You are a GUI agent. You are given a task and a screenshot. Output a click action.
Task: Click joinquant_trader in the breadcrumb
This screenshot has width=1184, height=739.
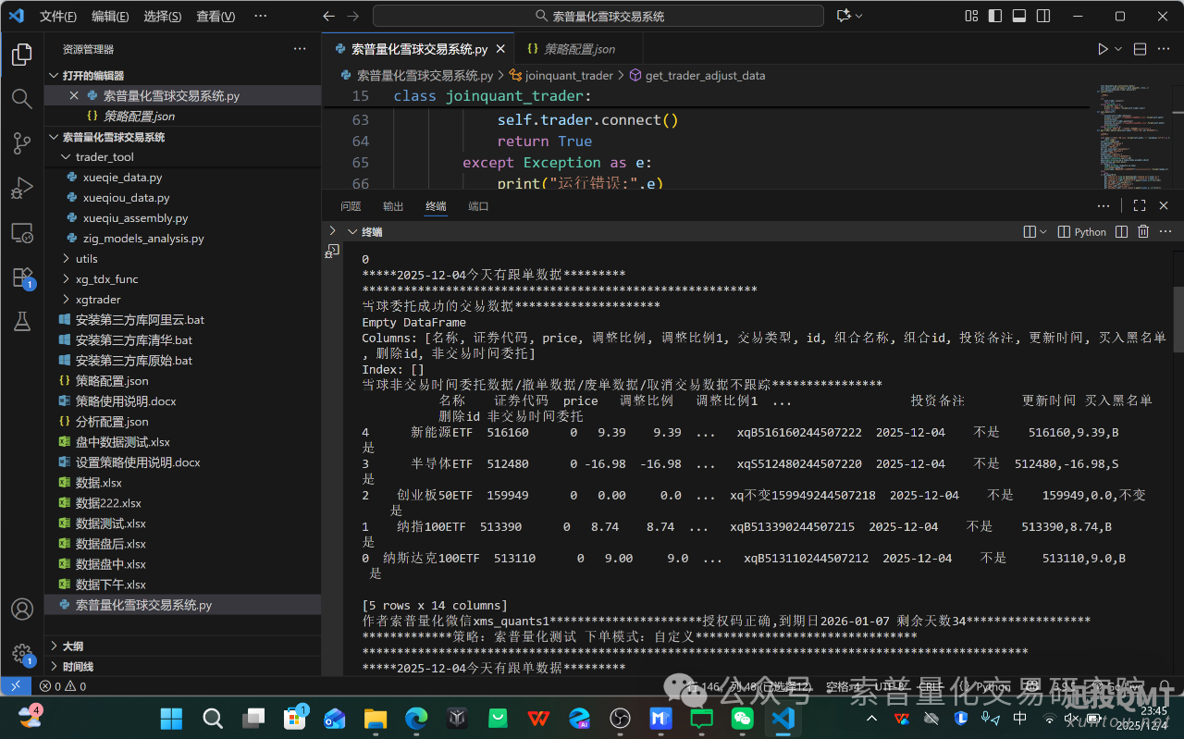pos(568,76)
